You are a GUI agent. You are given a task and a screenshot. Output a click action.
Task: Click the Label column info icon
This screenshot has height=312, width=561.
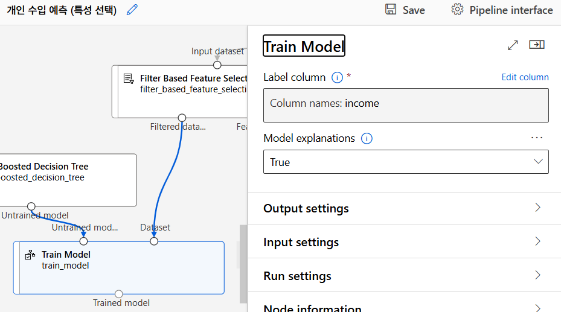pyautogui.click(x=338, y=77)
